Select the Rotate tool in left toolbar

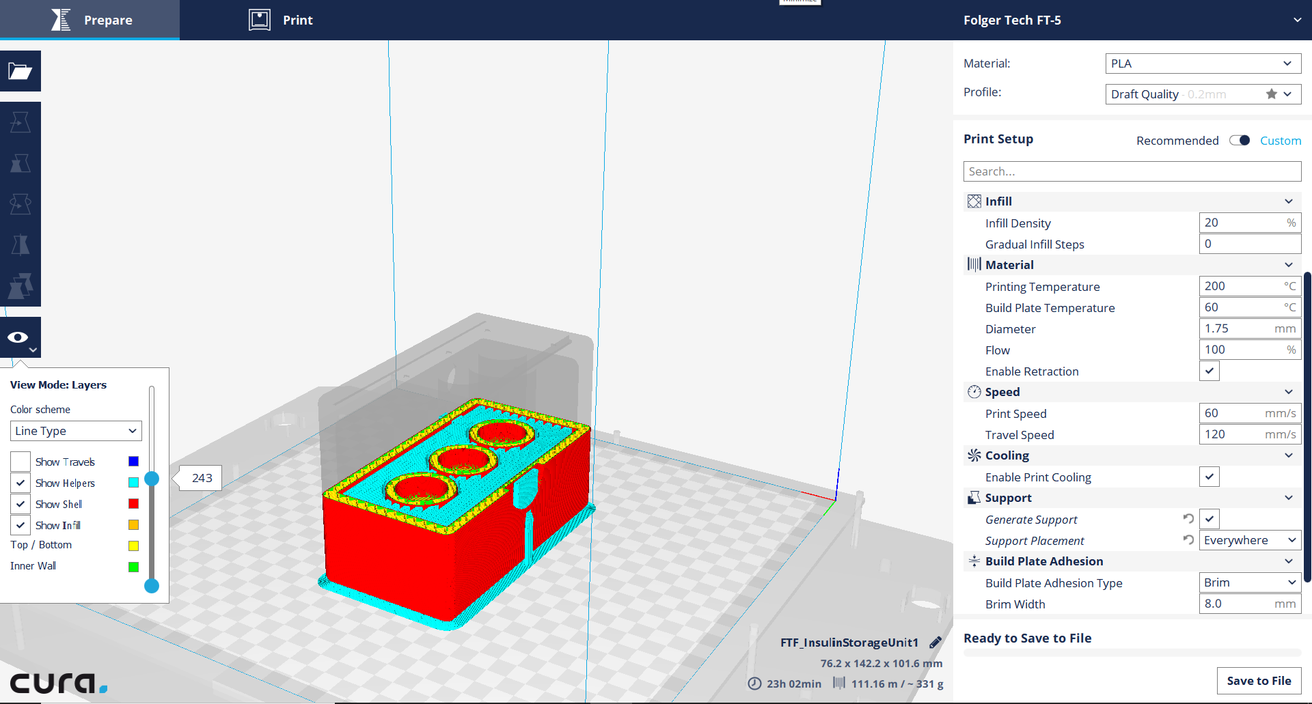pyautogui.click(x=20, y=204)
